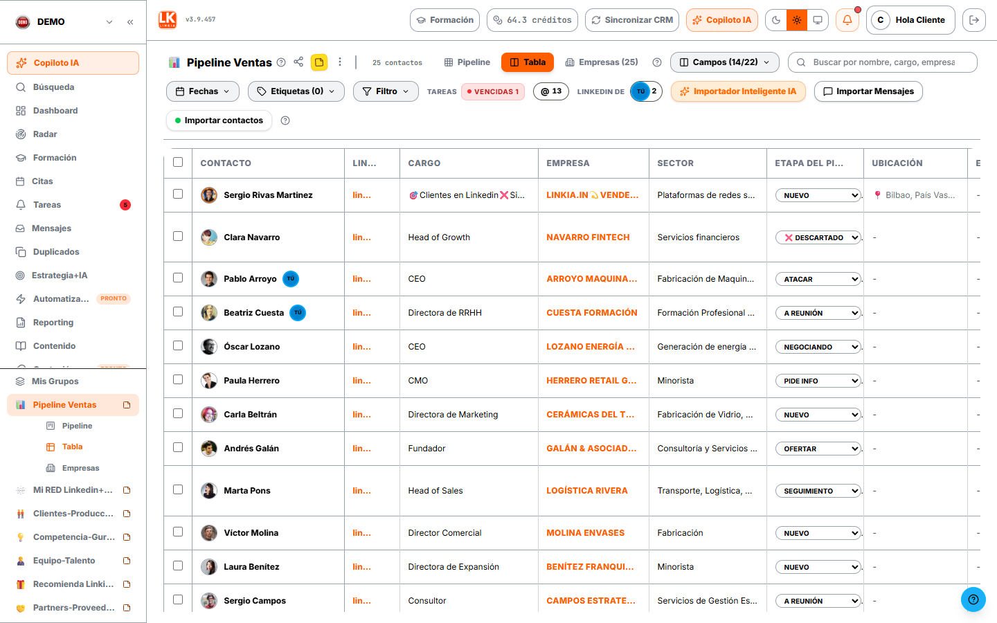Viewport: 997px width, 623px height.
Task: Click the help icon beside Empresas (25)
Action: [x=657, y=62]
